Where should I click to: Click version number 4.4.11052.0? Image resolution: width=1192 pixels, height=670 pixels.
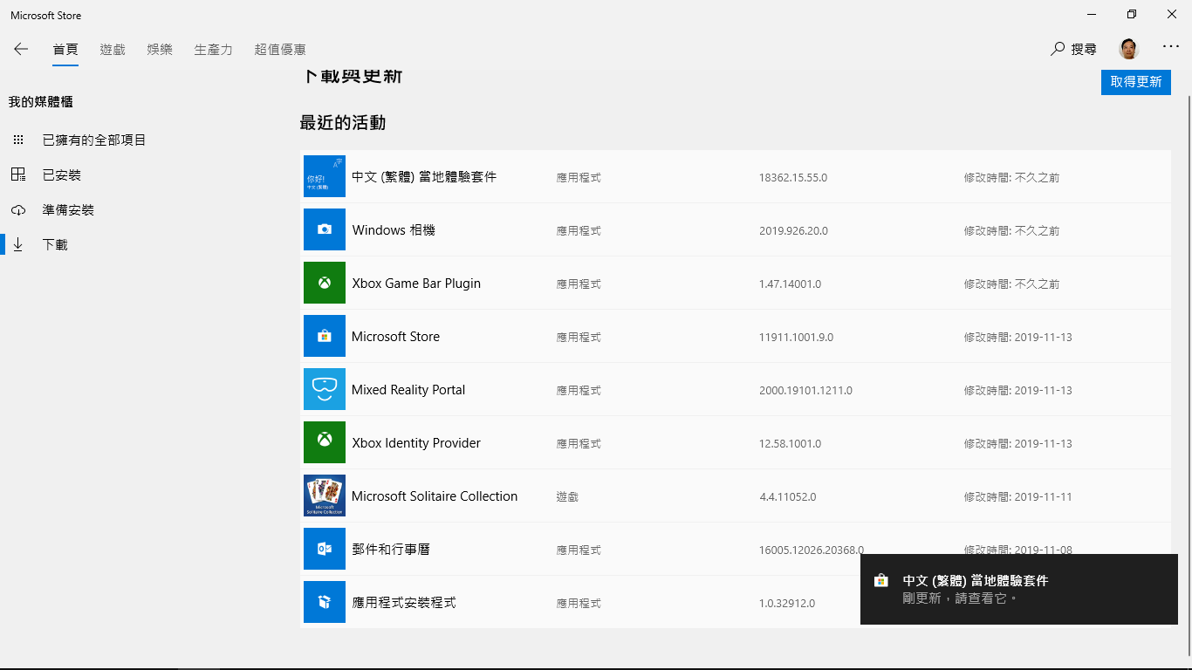click(788, 496)
